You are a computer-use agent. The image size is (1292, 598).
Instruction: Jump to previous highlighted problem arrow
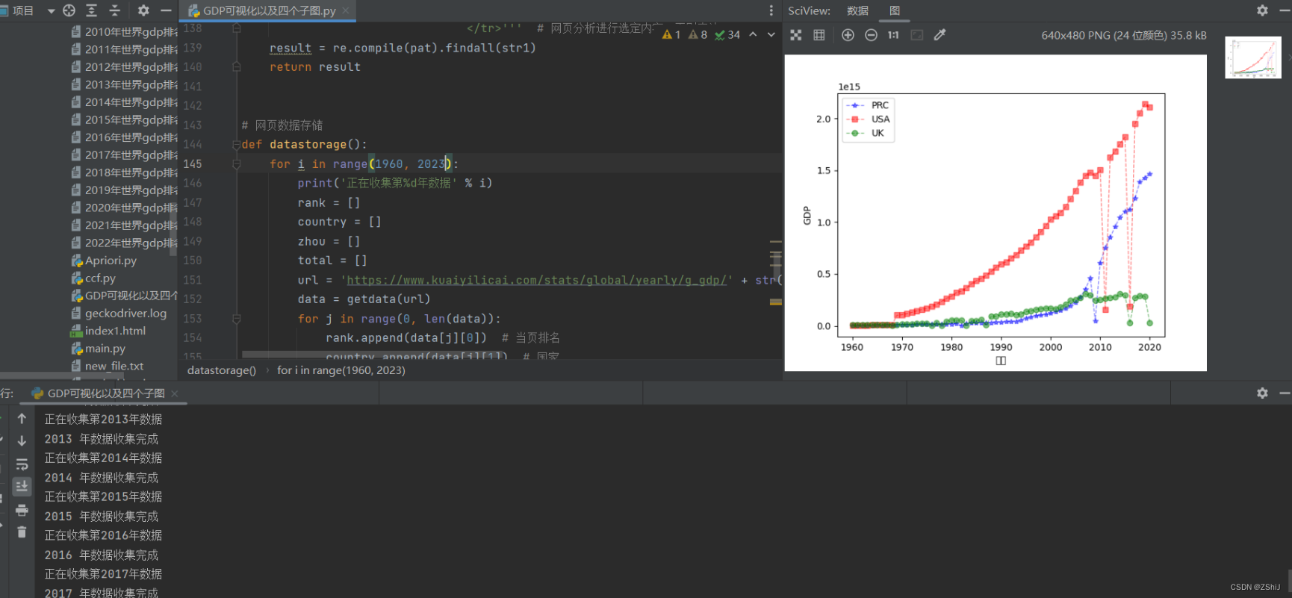pos(753,34)
